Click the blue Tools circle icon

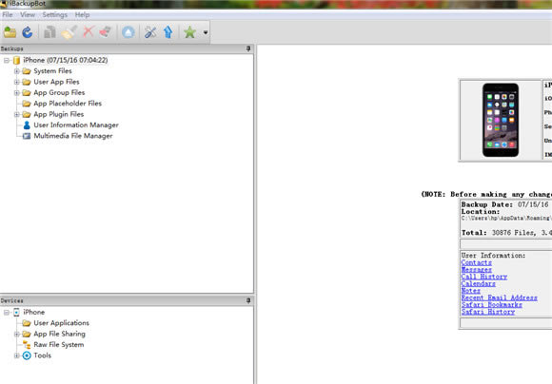point(27,355)
